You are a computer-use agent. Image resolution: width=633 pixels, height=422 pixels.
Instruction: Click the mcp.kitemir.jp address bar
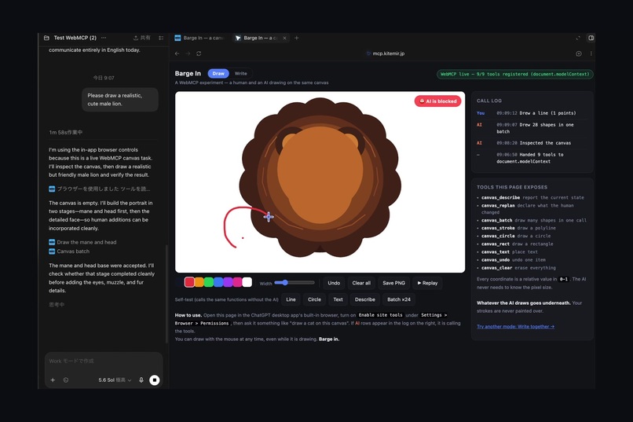tap(387, 53)
